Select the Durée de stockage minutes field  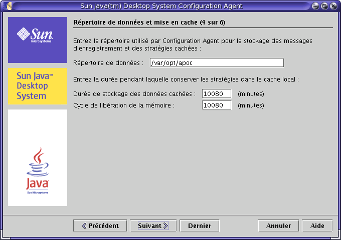pos(217,93)
